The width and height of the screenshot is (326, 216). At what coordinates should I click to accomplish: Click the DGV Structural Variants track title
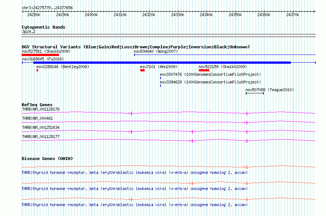click(136, 47)
